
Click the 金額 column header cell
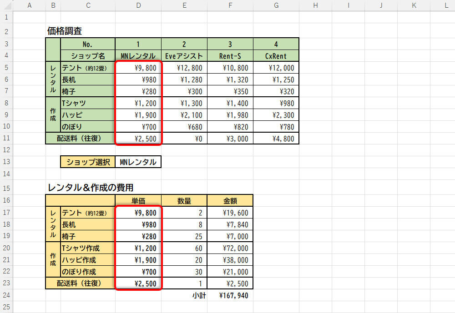(x=230, y=200)
